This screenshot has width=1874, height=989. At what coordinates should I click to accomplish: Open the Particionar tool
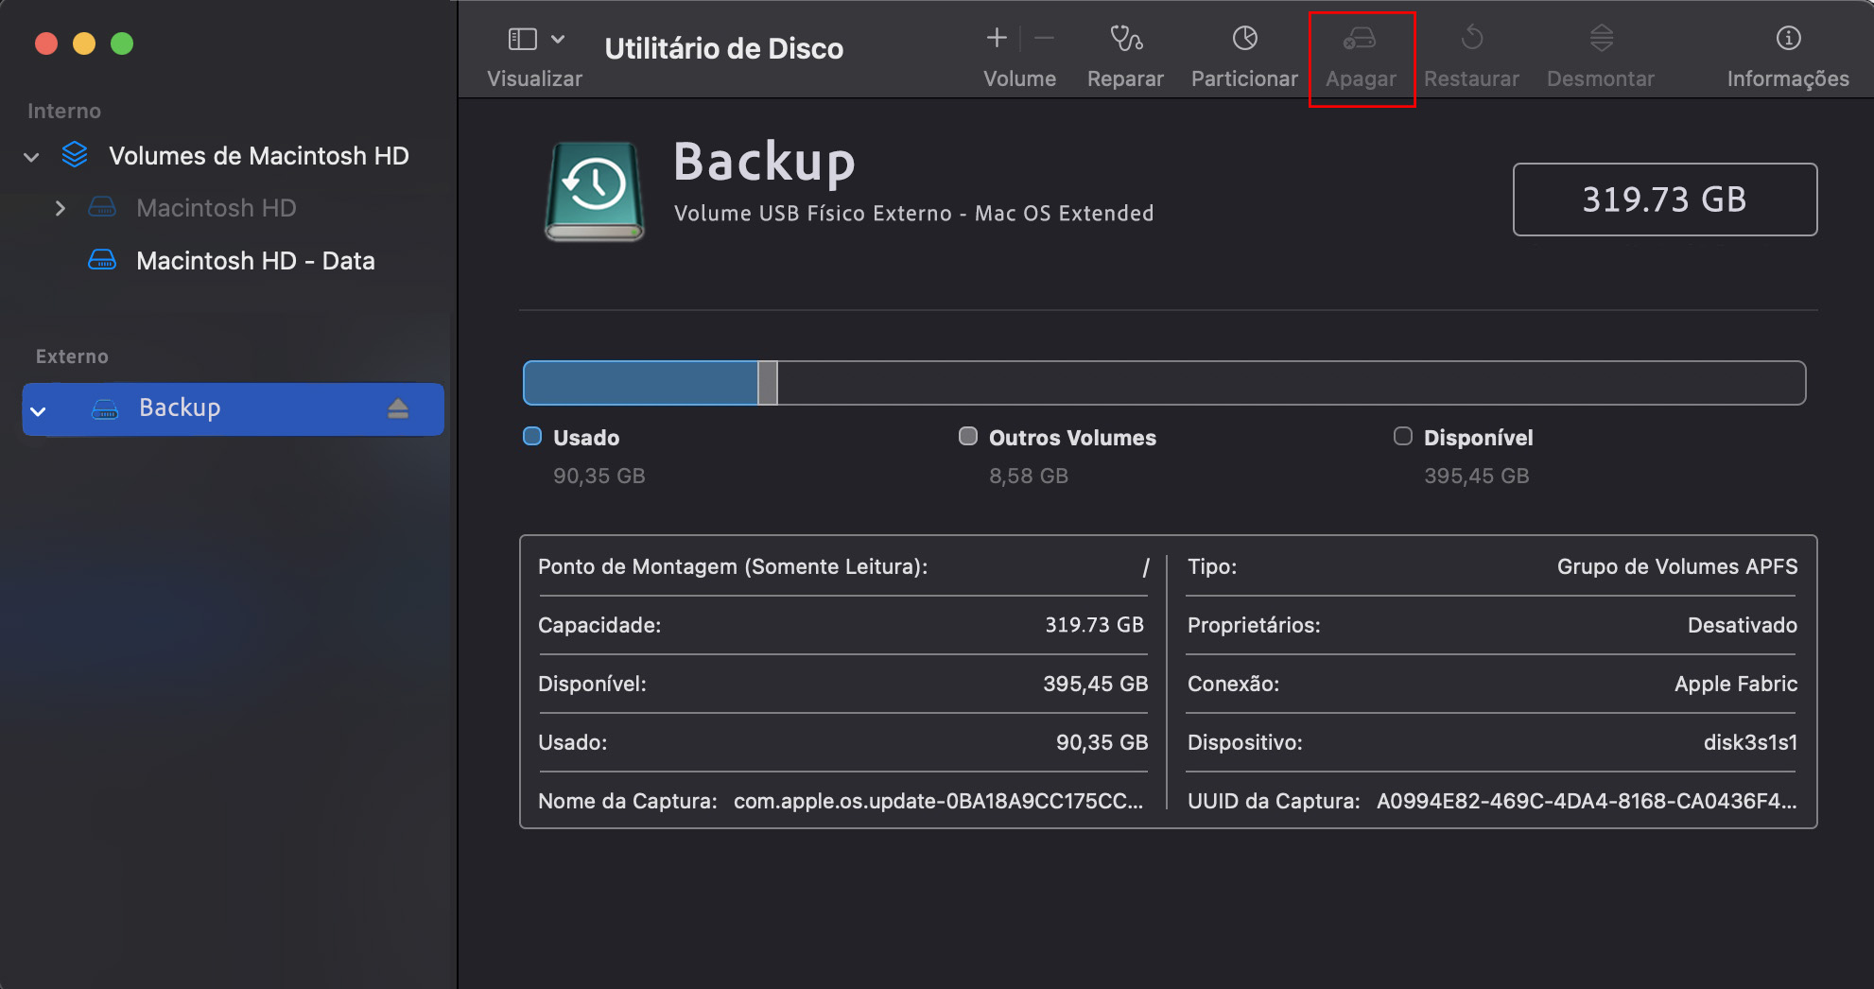pos(1244,39)
